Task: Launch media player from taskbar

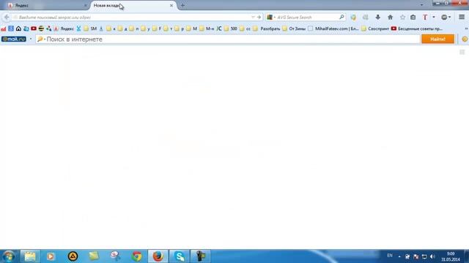Action: pyautogui.click(x=51, y=256)
